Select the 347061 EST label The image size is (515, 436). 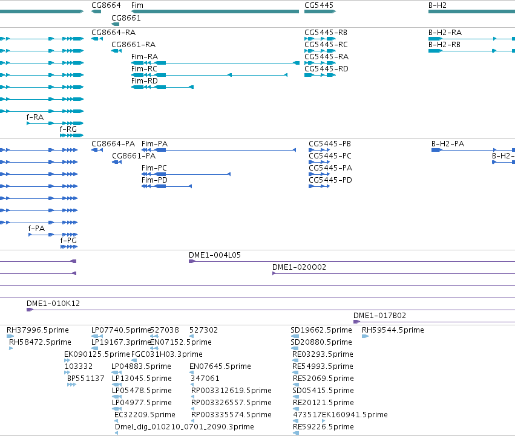pyautogui.click(x=205, y=379)
